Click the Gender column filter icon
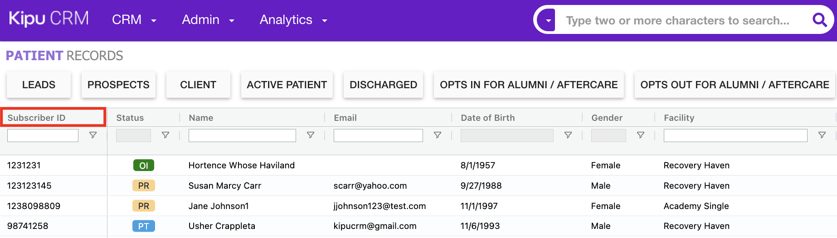Image resolution: width=837 pixels, height=238 pixels. (x=641, y=135)
